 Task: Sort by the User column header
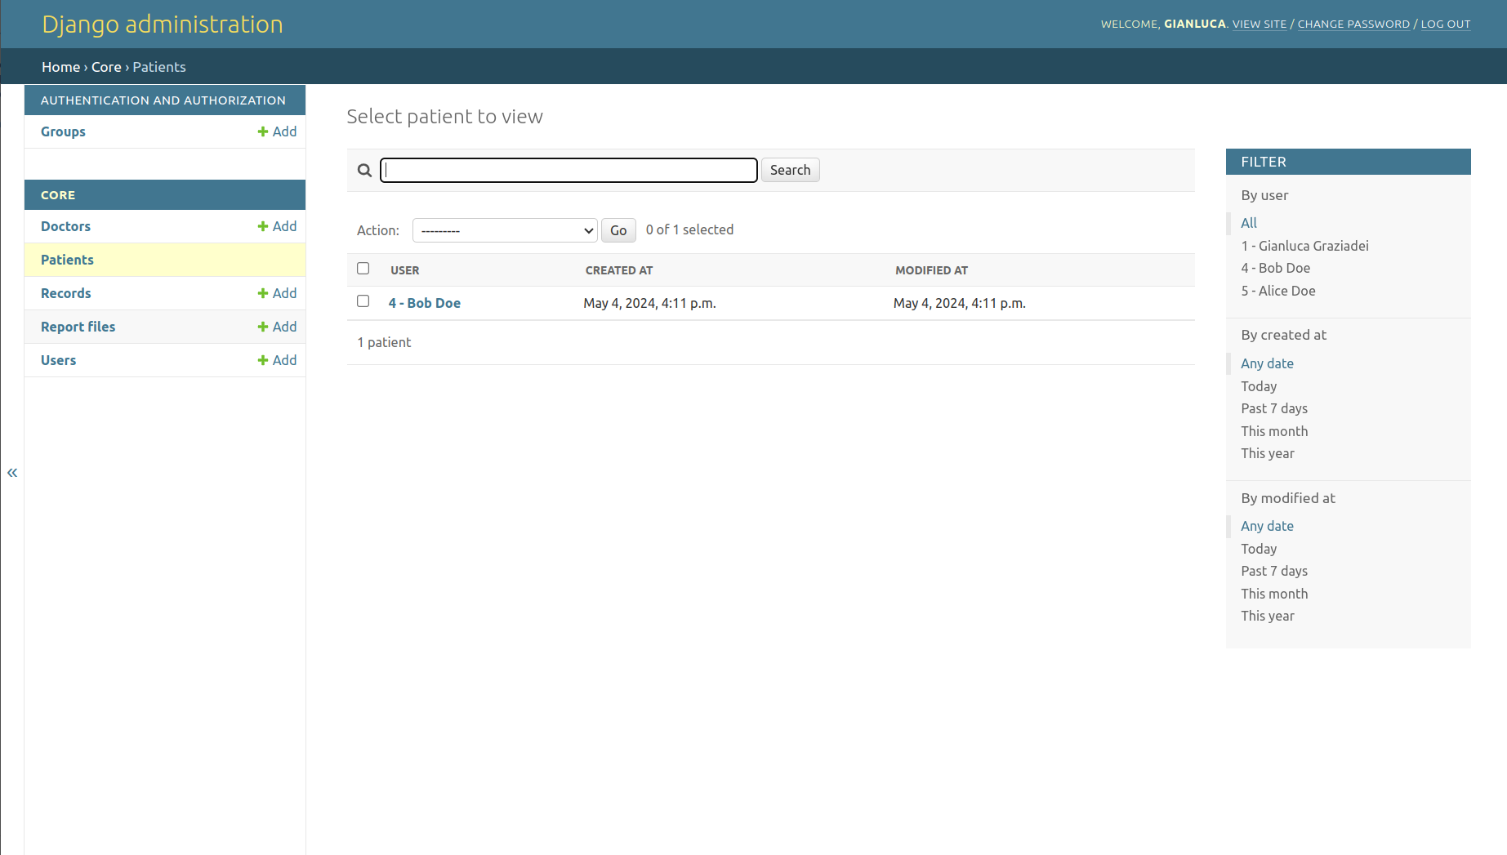(405, 270)
